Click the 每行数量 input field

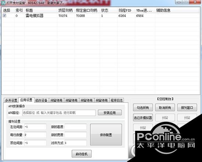(35, 135)
